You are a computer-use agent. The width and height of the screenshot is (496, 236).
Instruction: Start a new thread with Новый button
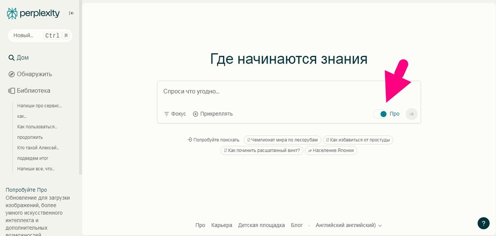40,36
